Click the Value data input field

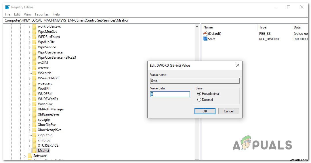[170, 94]
